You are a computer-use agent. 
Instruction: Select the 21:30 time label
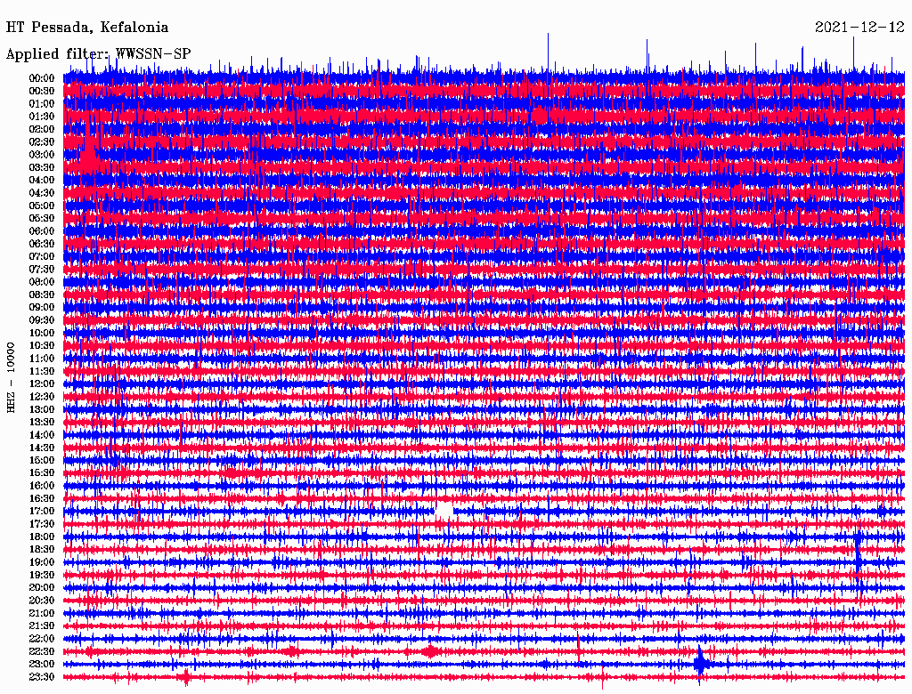(42, 626)
